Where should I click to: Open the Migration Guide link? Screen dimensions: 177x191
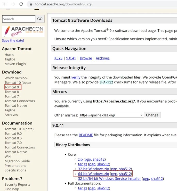pos(17,161)
